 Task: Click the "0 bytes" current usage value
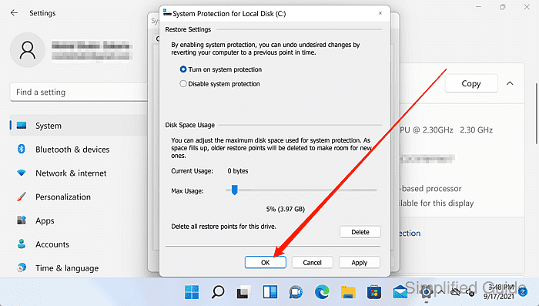(x=237, y=171)
